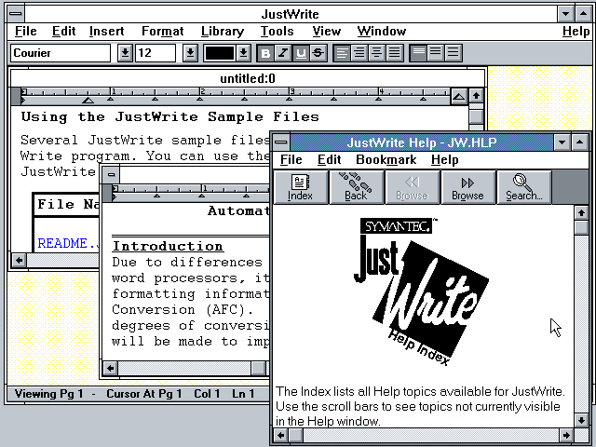Open the font size dropdown arrow
The image size is (596, 447).
[x=190, y=53]
